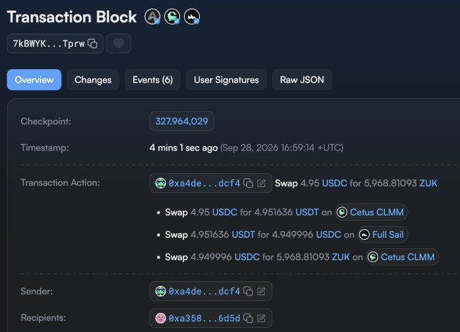Click the Recipients: label
460x332 pixels.
(43, 318)
